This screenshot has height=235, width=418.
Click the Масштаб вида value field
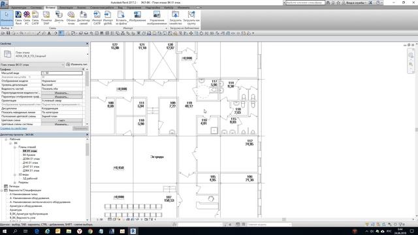(62, 73)
